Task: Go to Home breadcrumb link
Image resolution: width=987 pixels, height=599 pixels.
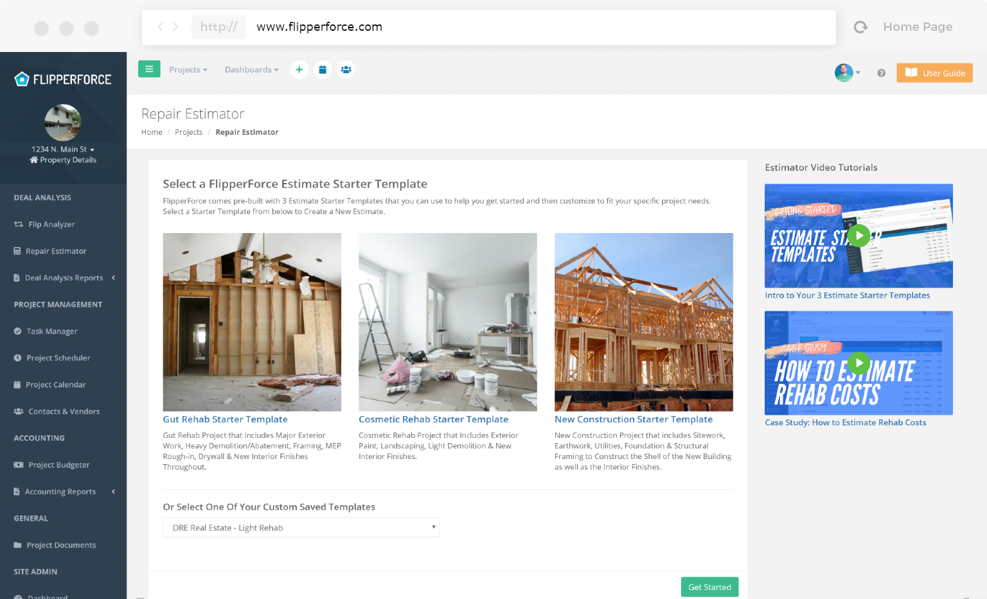Action: 152,132
